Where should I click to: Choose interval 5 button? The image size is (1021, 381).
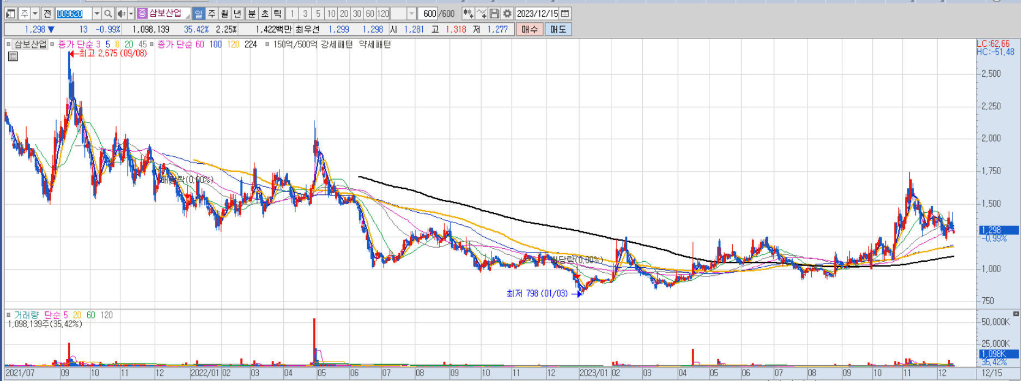coord(318,14)
